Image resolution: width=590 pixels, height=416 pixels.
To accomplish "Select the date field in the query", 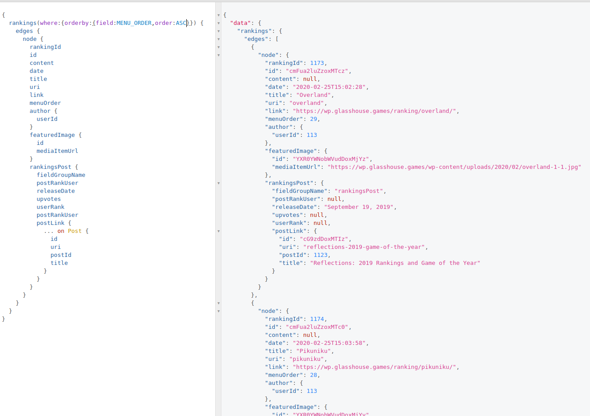I will click(36, 71).
